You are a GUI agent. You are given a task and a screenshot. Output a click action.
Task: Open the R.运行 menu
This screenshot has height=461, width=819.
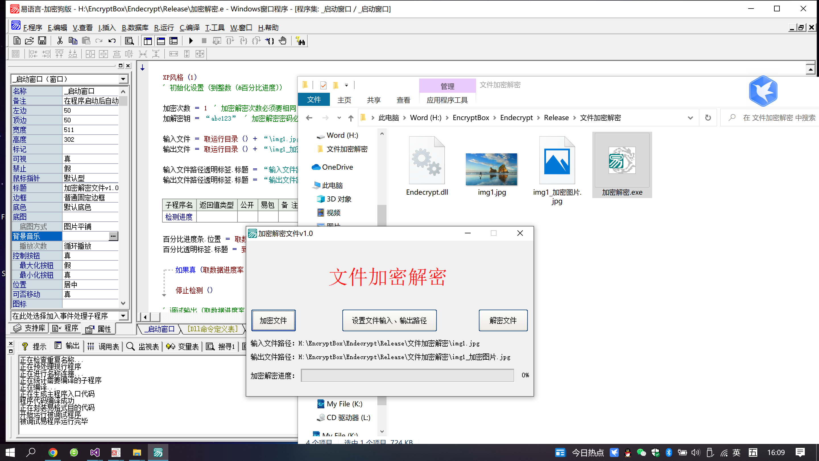[x=164, y=28]
